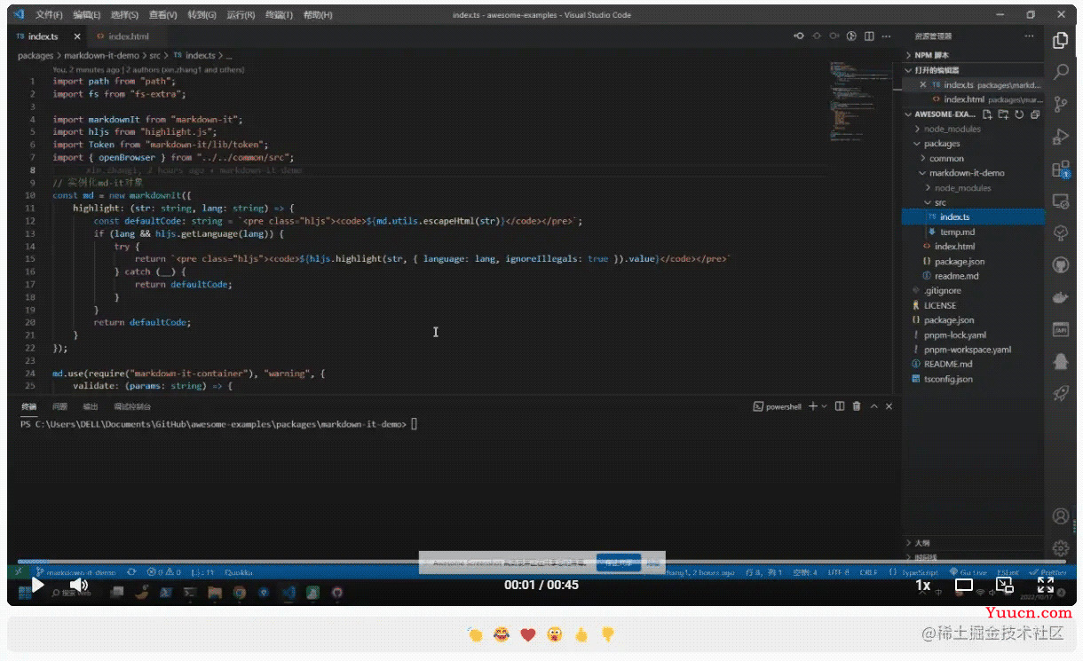Switch to the 输出 panel tab
The width and height of the screenshot is (1083, 661).
coord(91,406)
